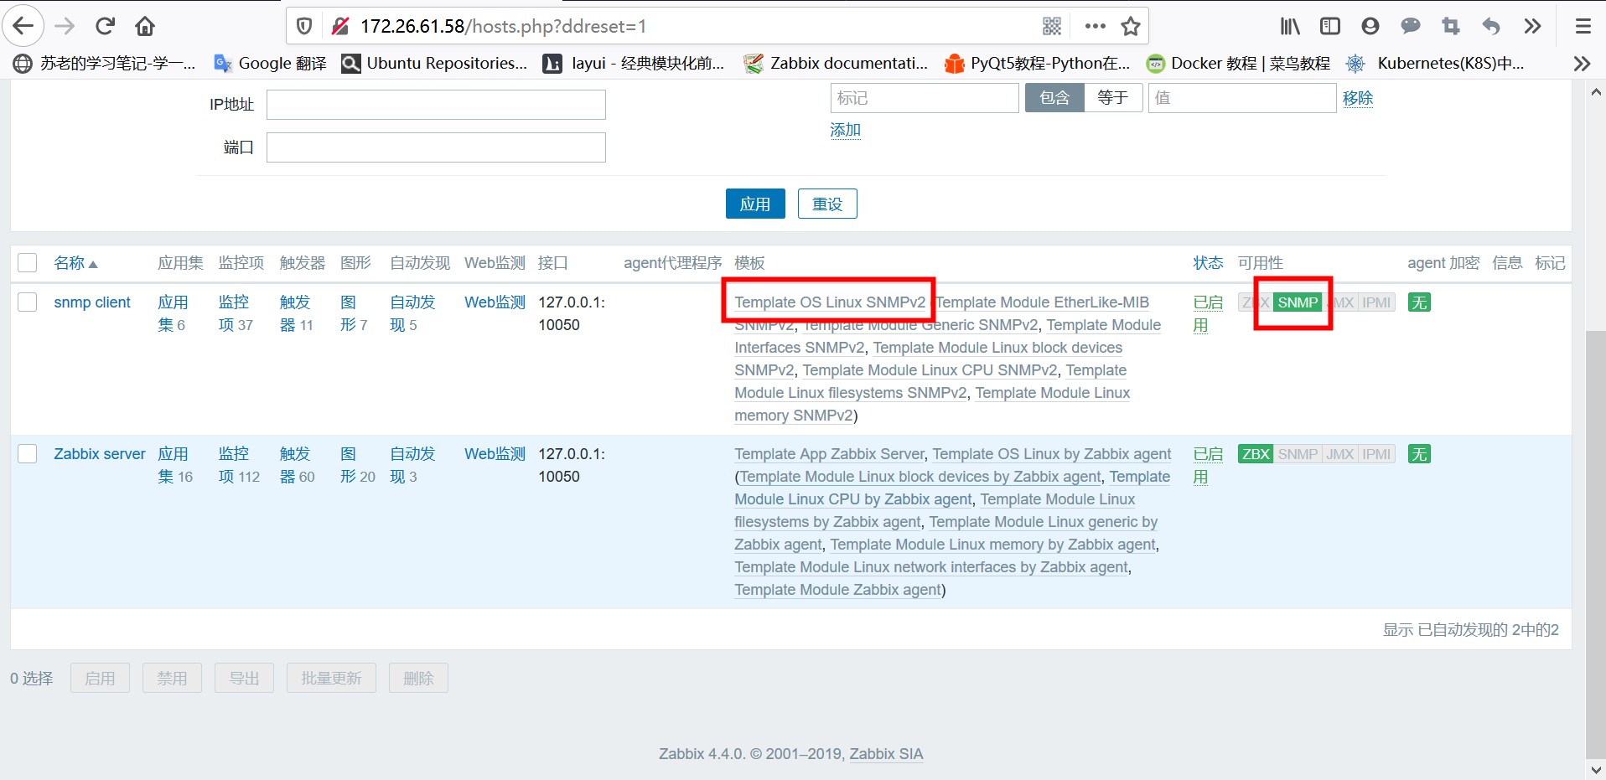Select the 等于 filter option
Image resolution: width=1606 pixels, height=780 pixels.
coord(1113,98)
